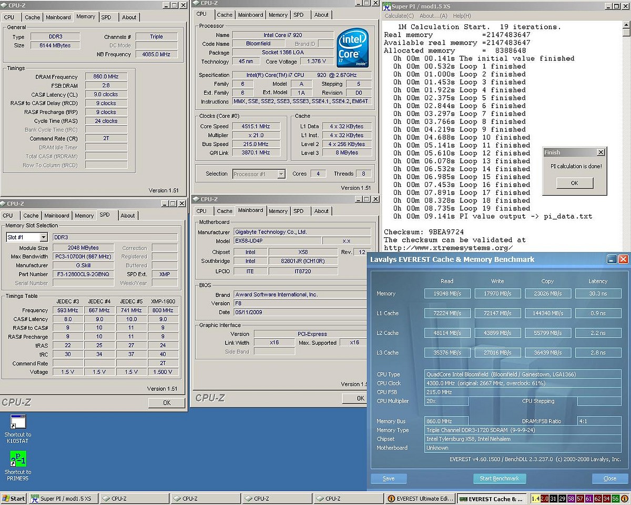Click the L1 Cache Copy 144340 MB/s value
Image resolution: width=631 pixels, height=505 pixels.
tap(547, 313)
